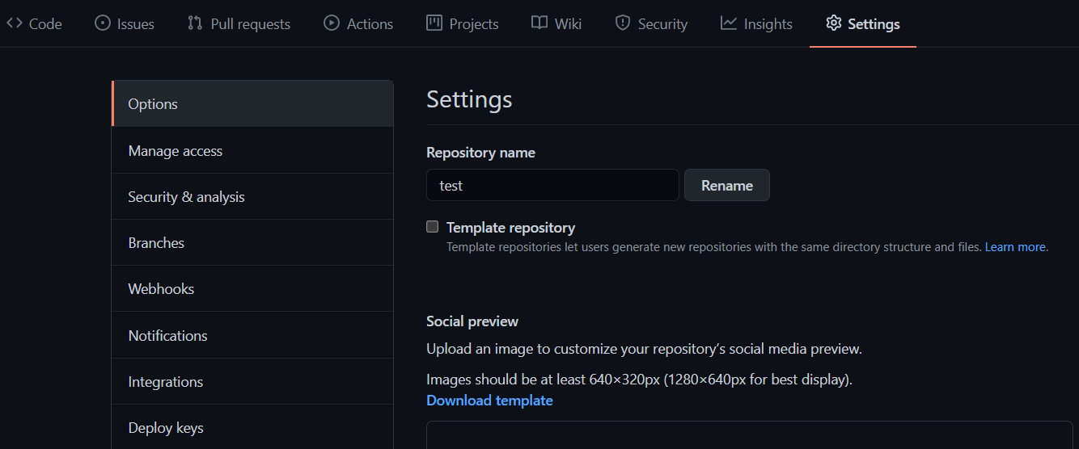The width and height of the screenshot is (1079, 449).
Task: Click the Security shield icon
Action: click(x=623, y=23)
